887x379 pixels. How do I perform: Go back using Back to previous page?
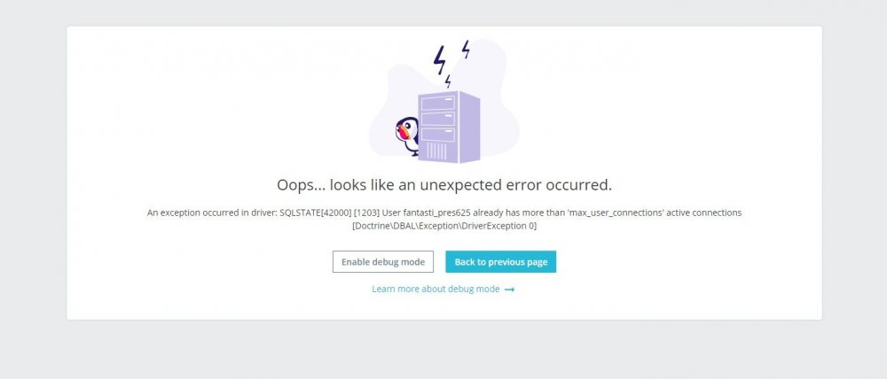point(500,261)
